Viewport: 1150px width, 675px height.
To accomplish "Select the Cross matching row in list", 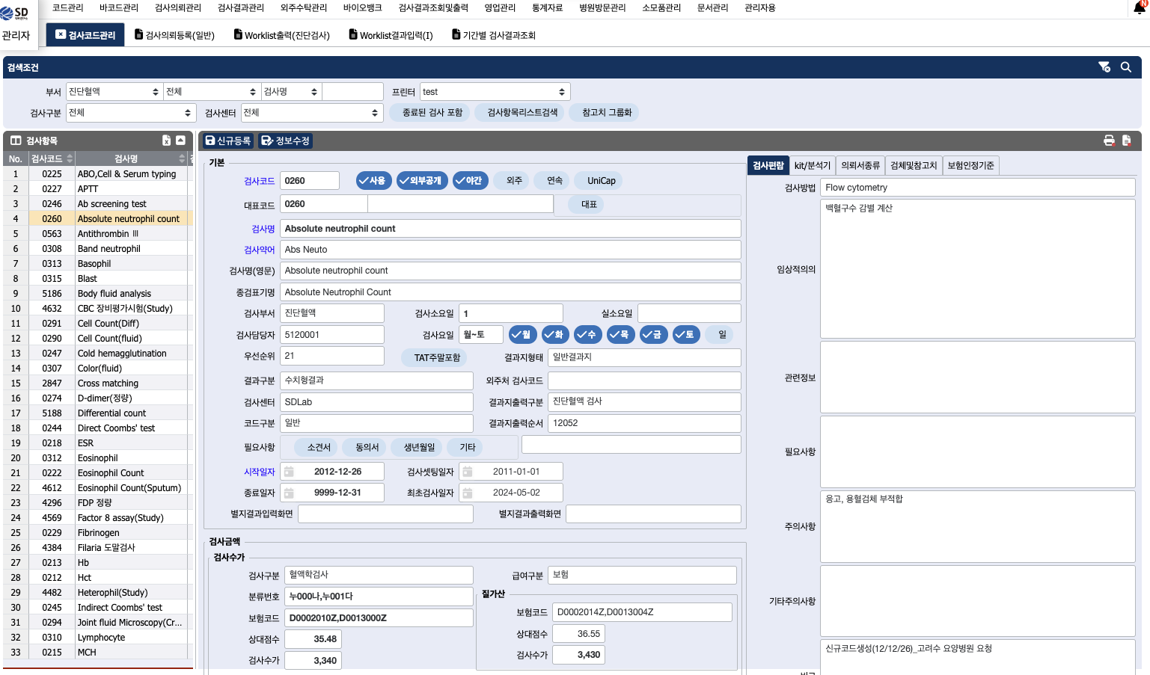I will 108,383.
